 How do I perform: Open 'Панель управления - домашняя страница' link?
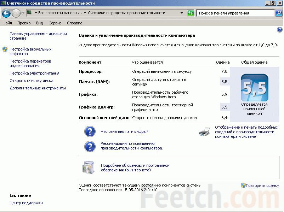pyautogui.click(x=38, y=36)
